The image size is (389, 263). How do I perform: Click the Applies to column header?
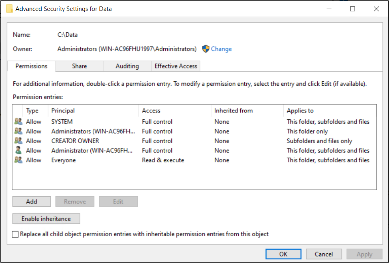click(x=300, y=110)
